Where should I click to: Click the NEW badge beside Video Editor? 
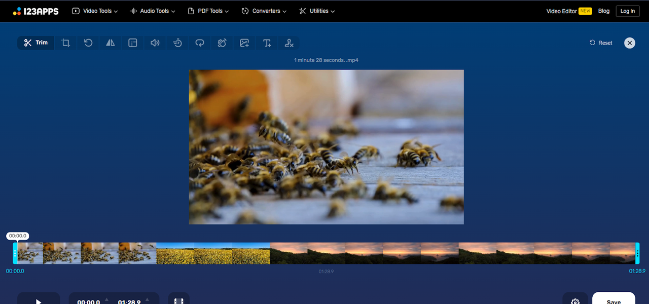585,11
